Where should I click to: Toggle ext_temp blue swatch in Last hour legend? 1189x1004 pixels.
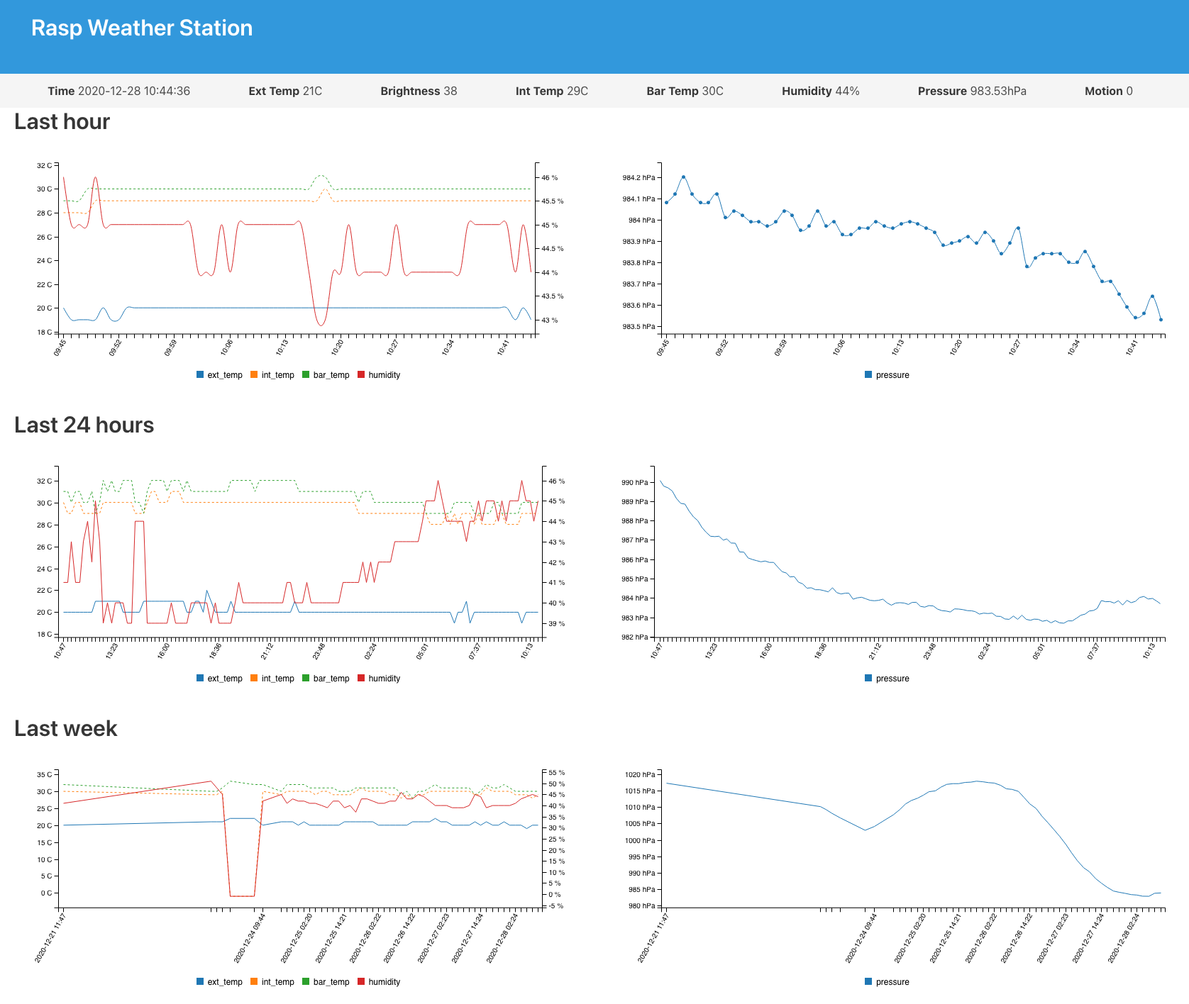pyautogui.click(x=200, y=374)
